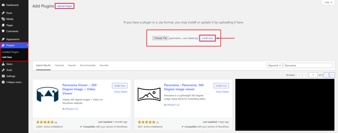
Task: Open Pages using its icon
Action: coord(3,25)
